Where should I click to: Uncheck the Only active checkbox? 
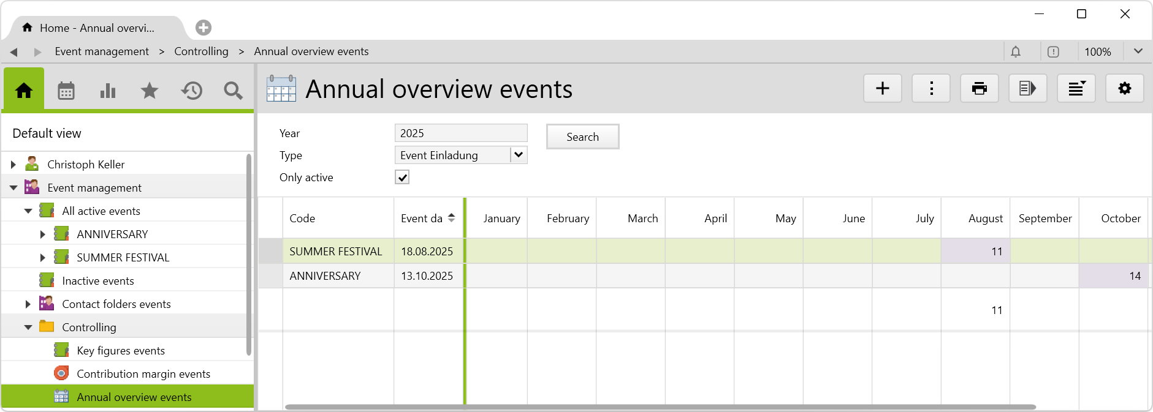coord(402,178)
